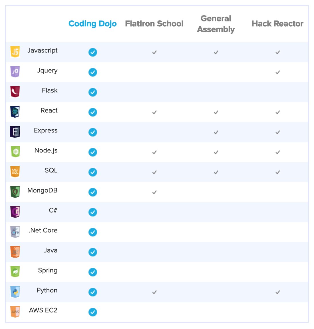Select the Flatiron School column header
The width and height of the screenshot is (314, 329).
tap(154, 24)
